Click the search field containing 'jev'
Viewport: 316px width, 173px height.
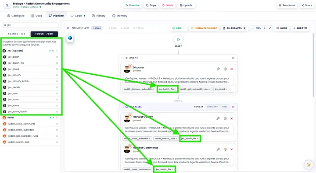click(30, 25)
